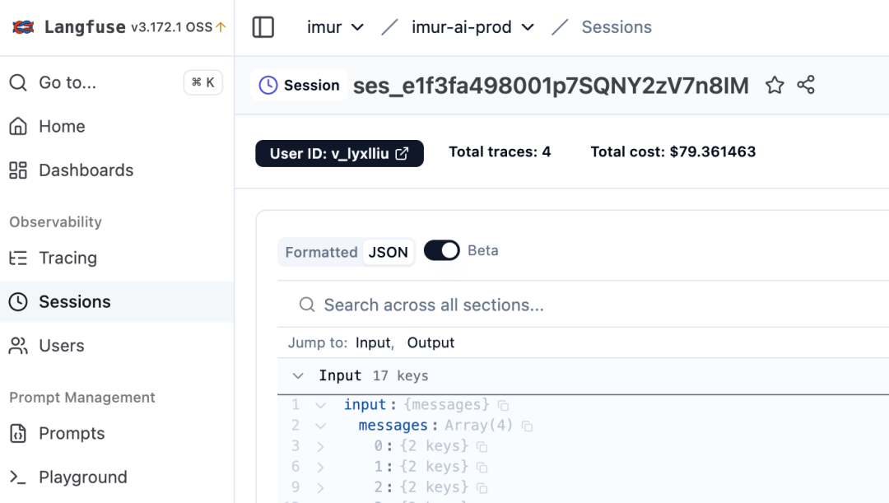Open Users in the sidebar

click(x=117, y=346)
